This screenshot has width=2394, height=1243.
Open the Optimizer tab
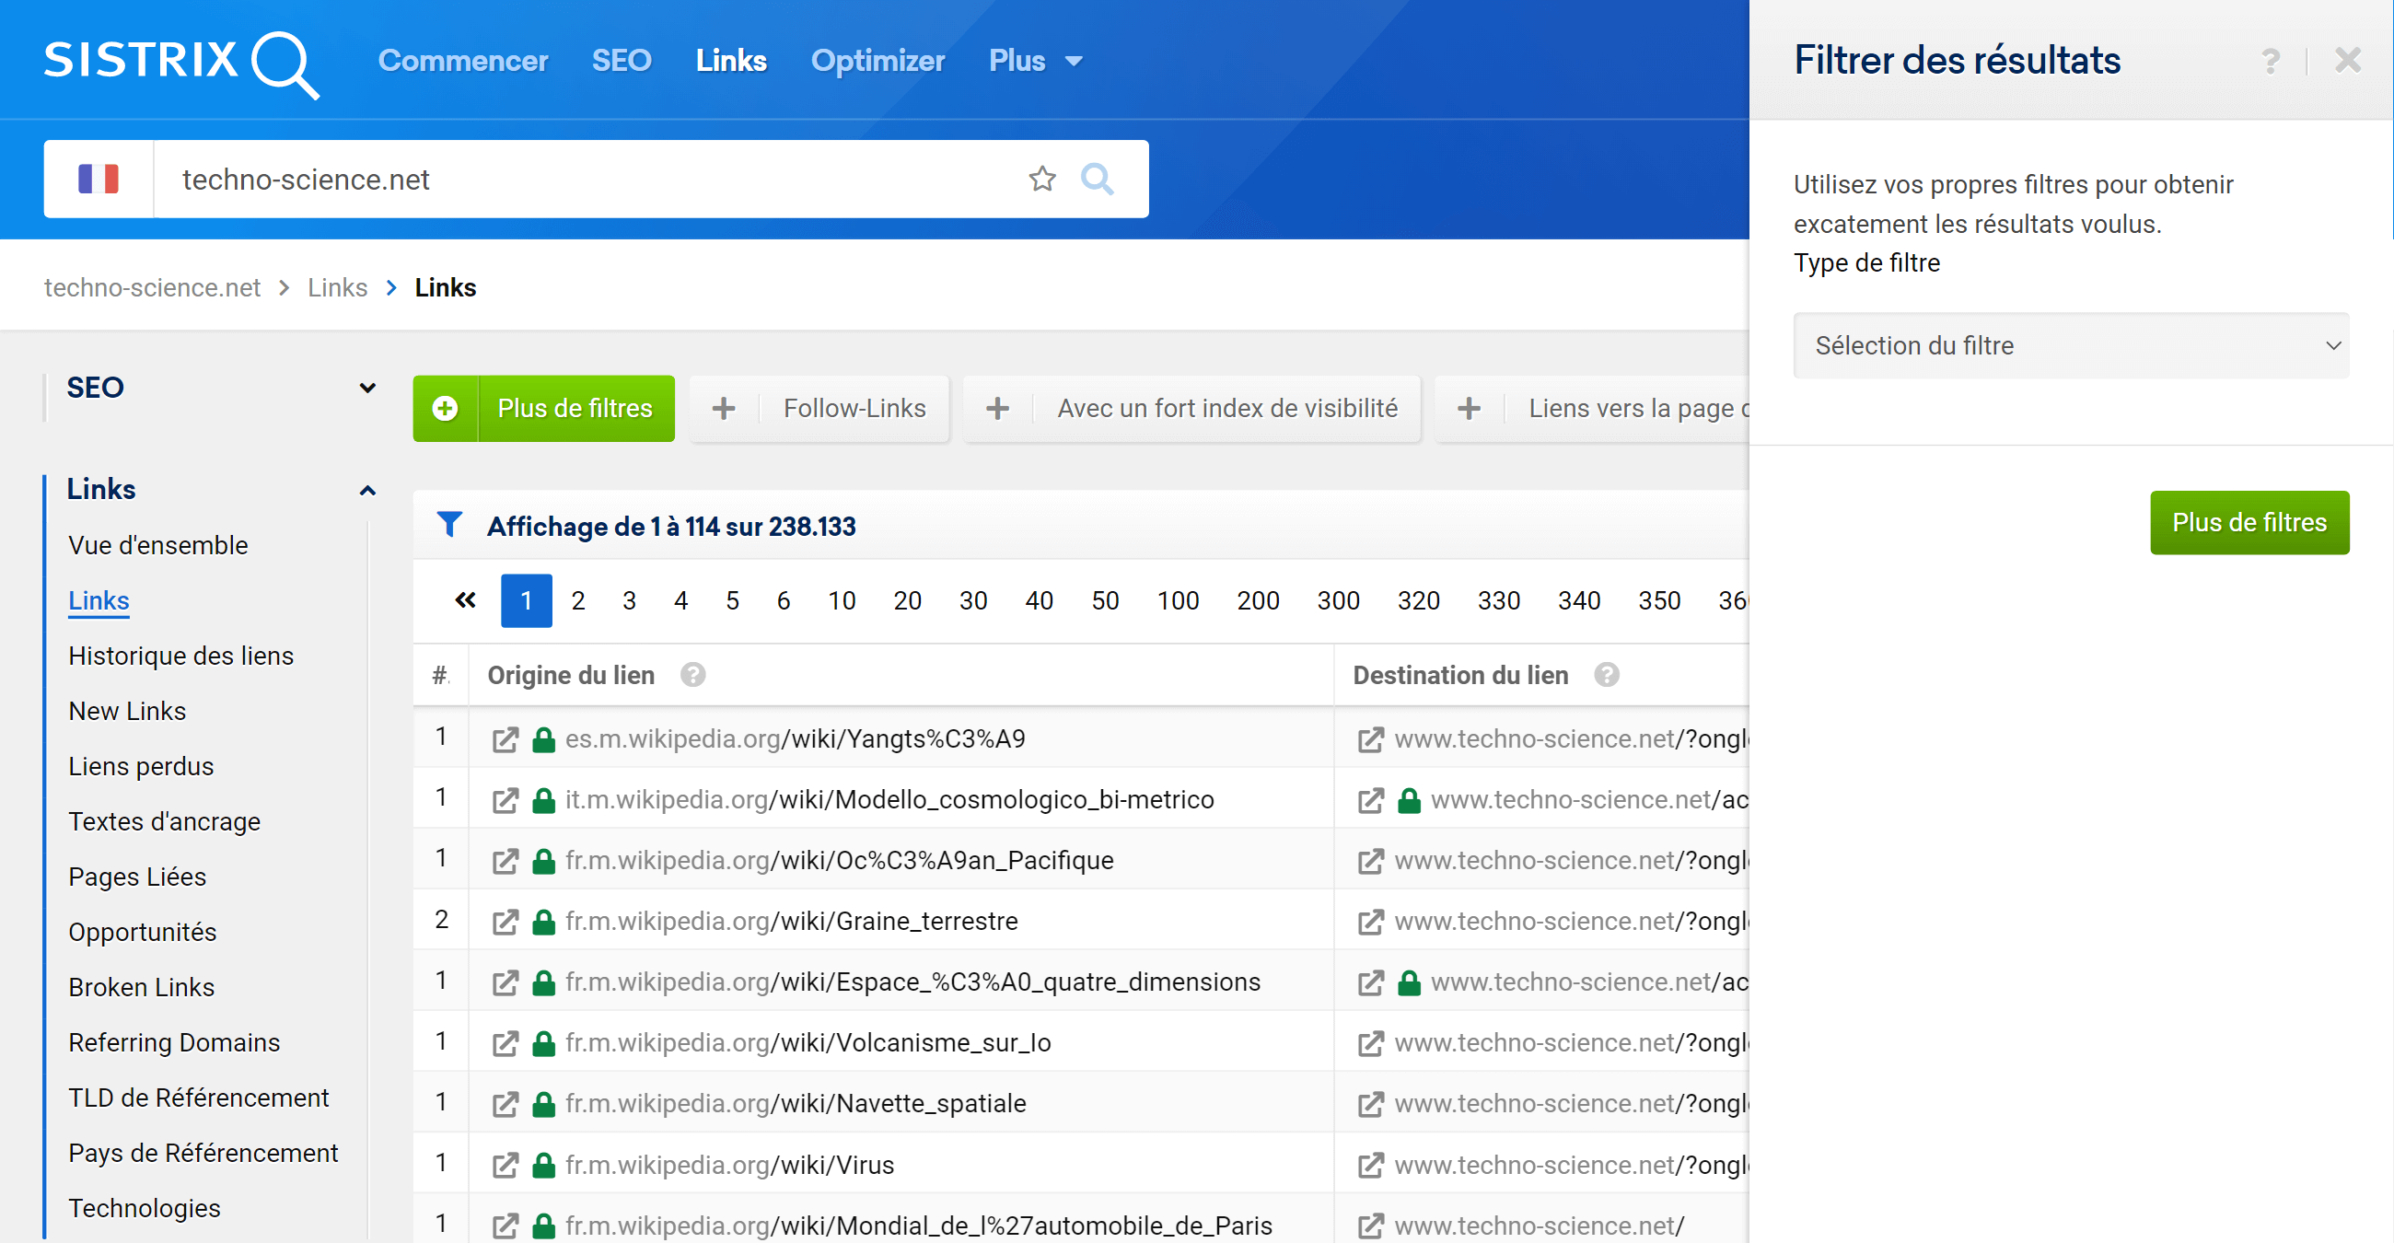click(x=877, y=61)
